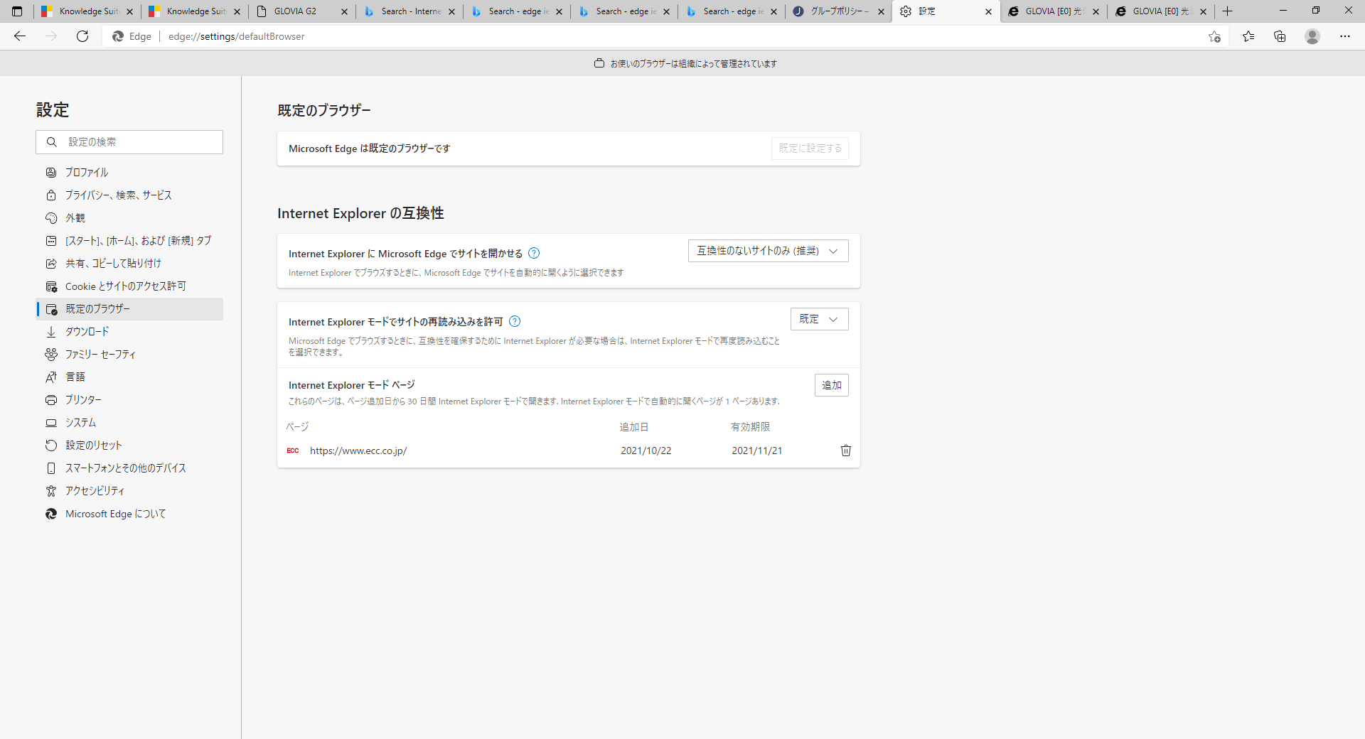
Task: Click the 既定に設定する button
Action: (x=810, y=149)
